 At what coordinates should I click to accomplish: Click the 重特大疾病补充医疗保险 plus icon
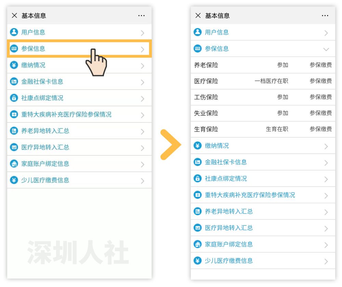[x=14, y=114]
